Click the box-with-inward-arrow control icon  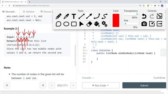pyautogui.click(x=152, y=24)
